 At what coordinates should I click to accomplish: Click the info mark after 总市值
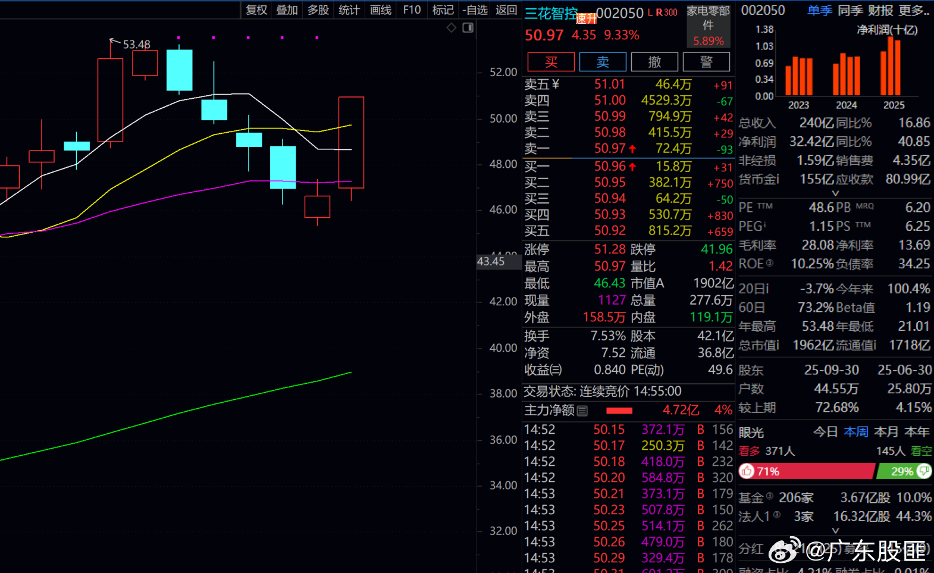pos(777,345)
